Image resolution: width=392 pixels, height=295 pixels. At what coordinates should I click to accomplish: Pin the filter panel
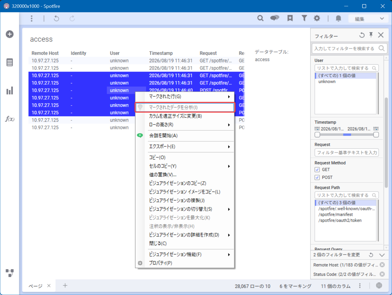pos(371,35)
